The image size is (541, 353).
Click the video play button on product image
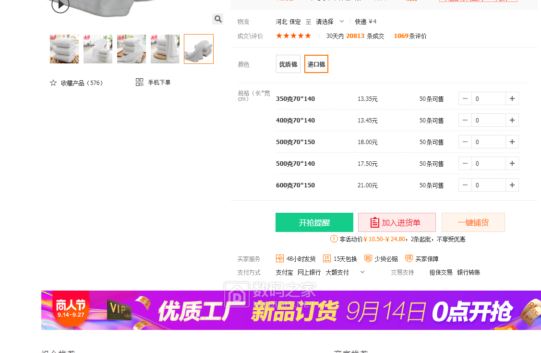point(60,5)
